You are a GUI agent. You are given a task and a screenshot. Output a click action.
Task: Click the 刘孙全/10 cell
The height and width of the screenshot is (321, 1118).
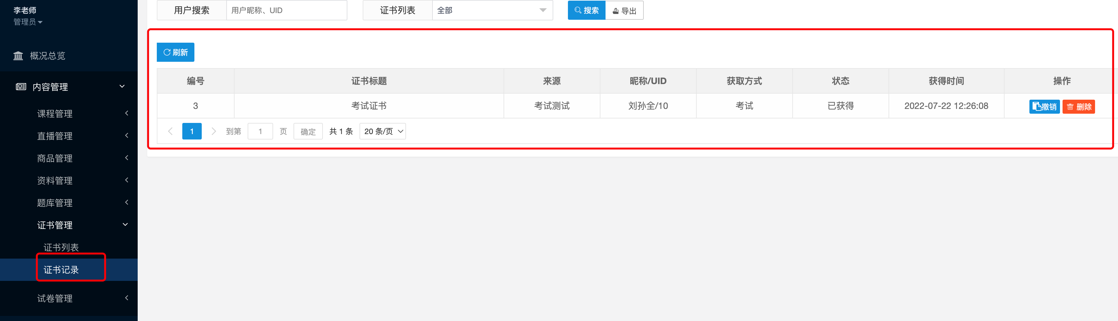pos(648,106)
